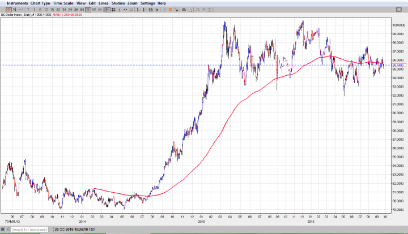Click the zoom in magnifier icon
Image resolution: width=408 pixels, height=234 pixels.
point(198,10)
